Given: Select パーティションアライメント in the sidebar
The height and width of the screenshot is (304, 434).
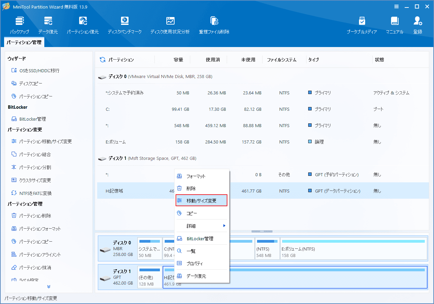Looking at the screenshot, I should 36,255.
